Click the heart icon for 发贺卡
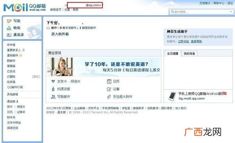This screenshot has width=235, height=143. click(53, 81)
